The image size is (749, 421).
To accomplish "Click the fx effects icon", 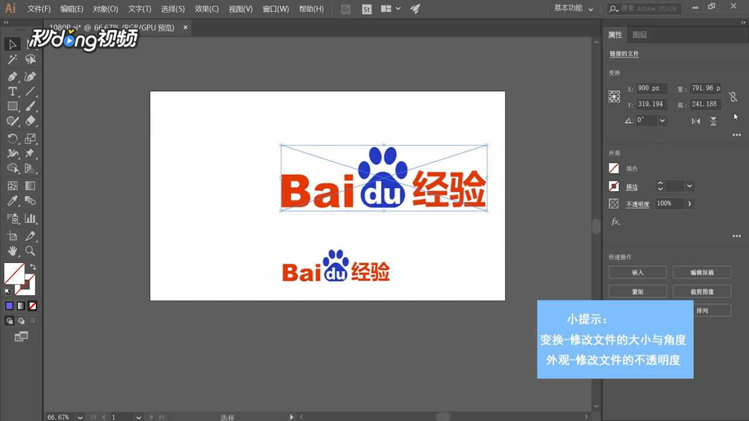I will [x=616, y=222].
